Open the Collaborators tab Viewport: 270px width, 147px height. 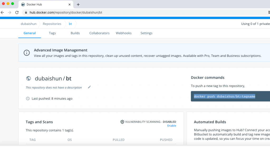(x=99, y=33)
